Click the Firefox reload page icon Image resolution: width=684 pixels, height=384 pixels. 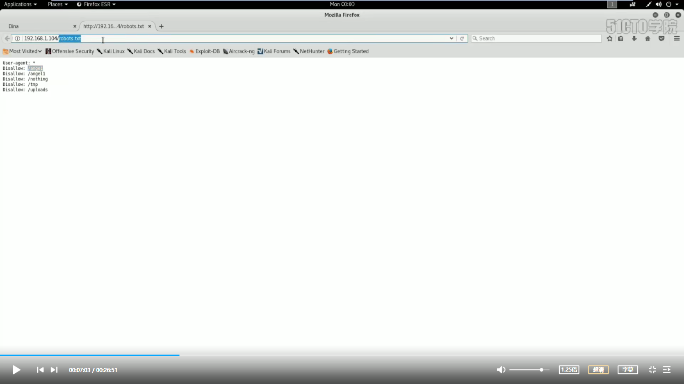462,38
